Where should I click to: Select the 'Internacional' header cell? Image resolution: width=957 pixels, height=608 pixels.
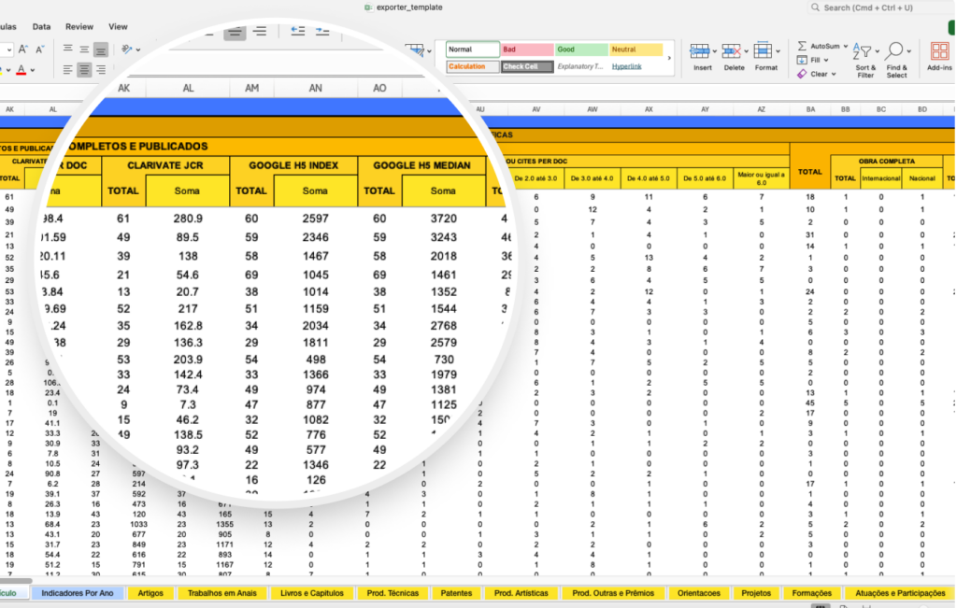click(x=880, y=178)
